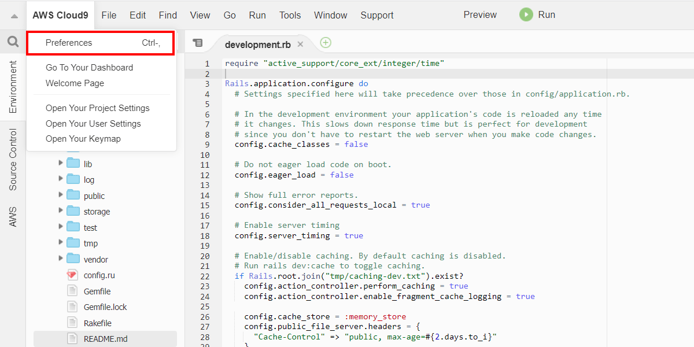This screenshot has width=694, height=347.
Task: Click the config.ru ruby file icon
Action: (x=72, y=275)
